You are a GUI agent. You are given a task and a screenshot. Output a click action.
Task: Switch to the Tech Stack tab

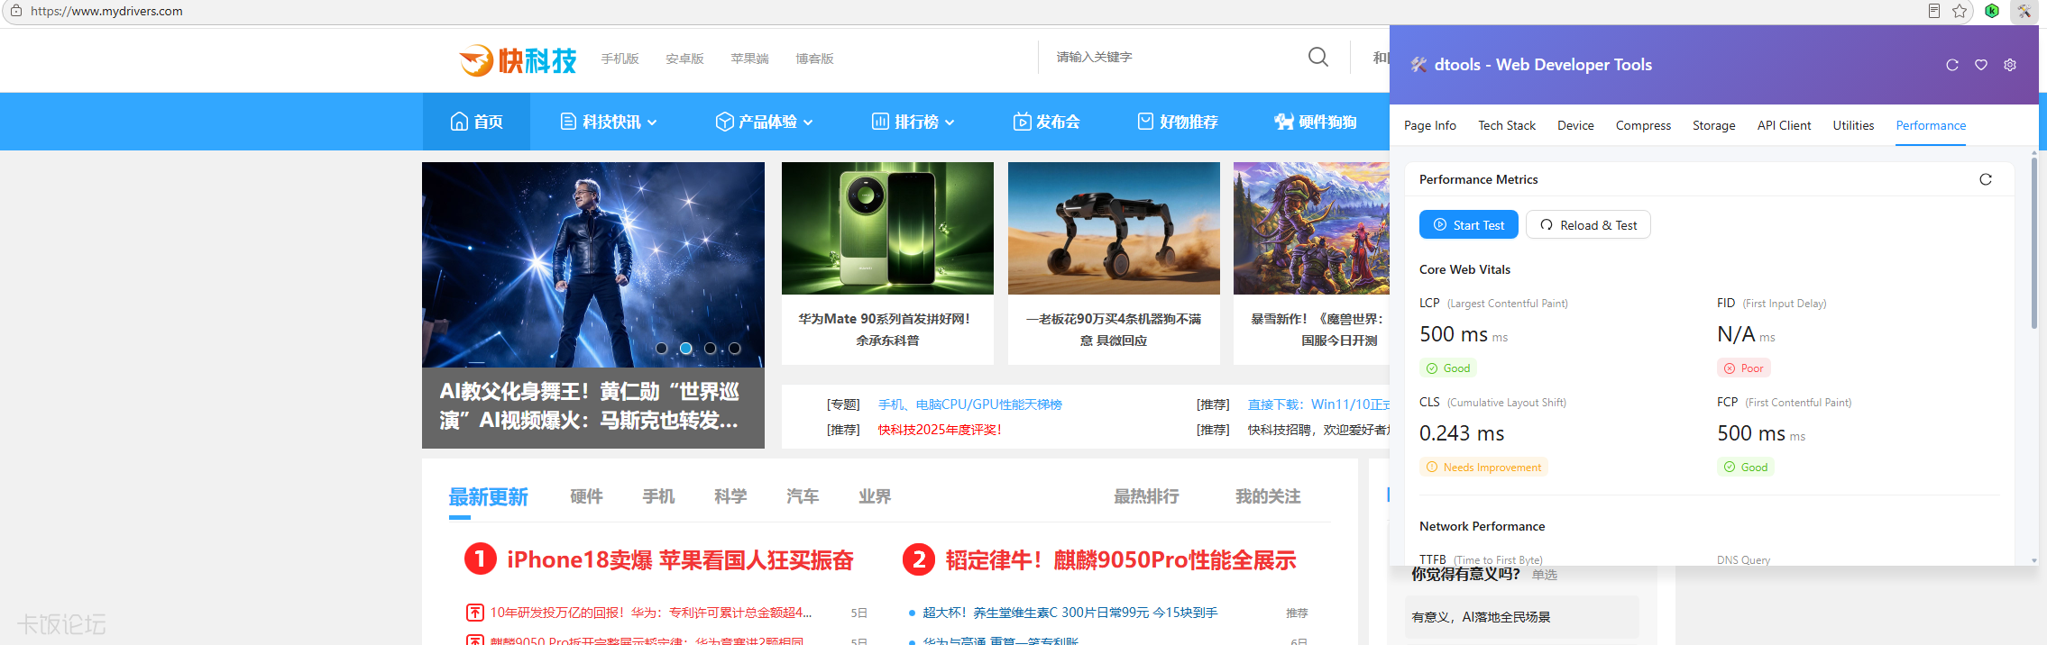click(1507, 125)
